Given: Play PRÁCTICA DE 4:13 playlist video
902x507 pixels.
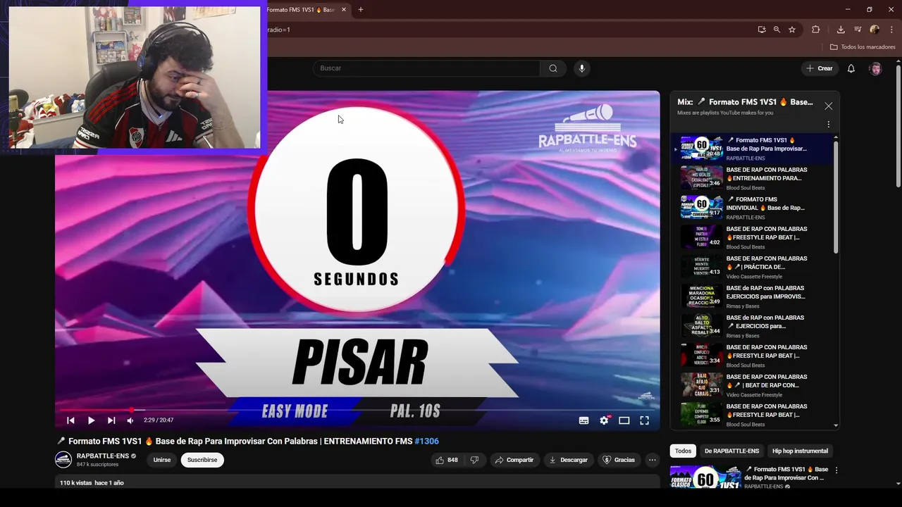Looking at the screenshot, I should 753,267.
